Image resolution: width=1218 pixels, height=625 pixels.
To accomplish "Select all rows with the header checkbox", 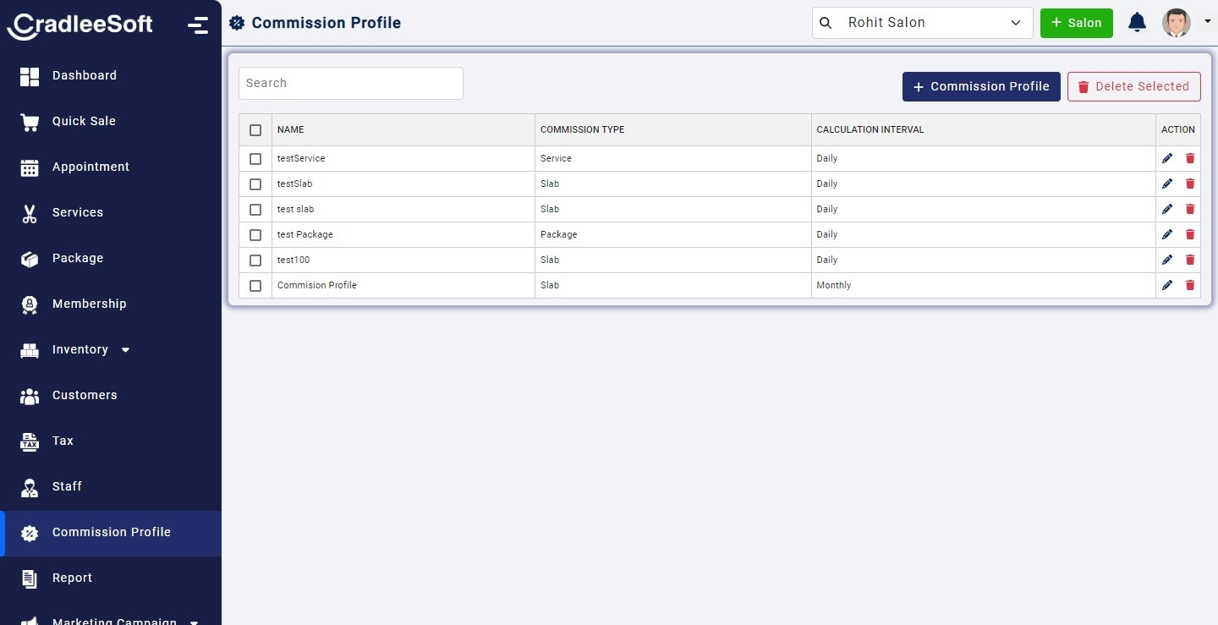I will pos(255,130).
